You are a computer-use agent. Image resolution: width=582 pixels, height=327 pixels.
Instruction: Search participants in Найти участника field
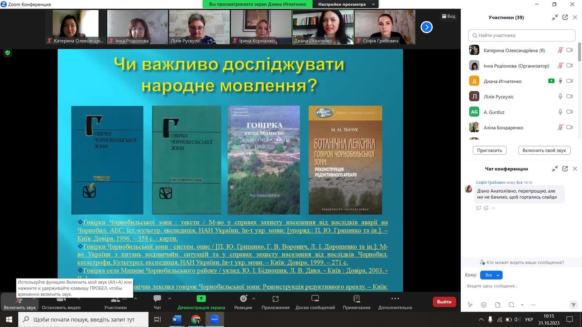tap(522, 35)
